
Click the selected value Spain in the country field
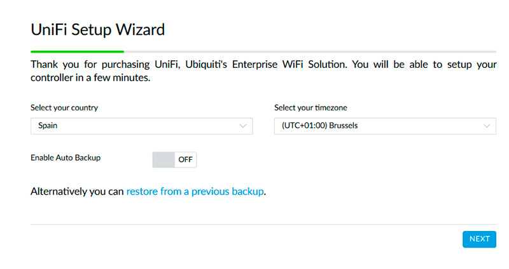click(48, 126)
